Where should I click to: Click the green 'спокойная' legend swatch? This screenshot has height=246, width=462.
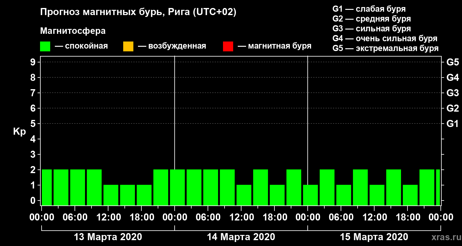pyautogui.click(x=45, y=46)
